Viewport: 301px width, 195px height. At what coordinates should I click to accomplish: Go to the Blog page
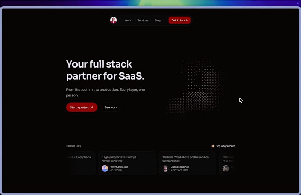pos(158,20)
